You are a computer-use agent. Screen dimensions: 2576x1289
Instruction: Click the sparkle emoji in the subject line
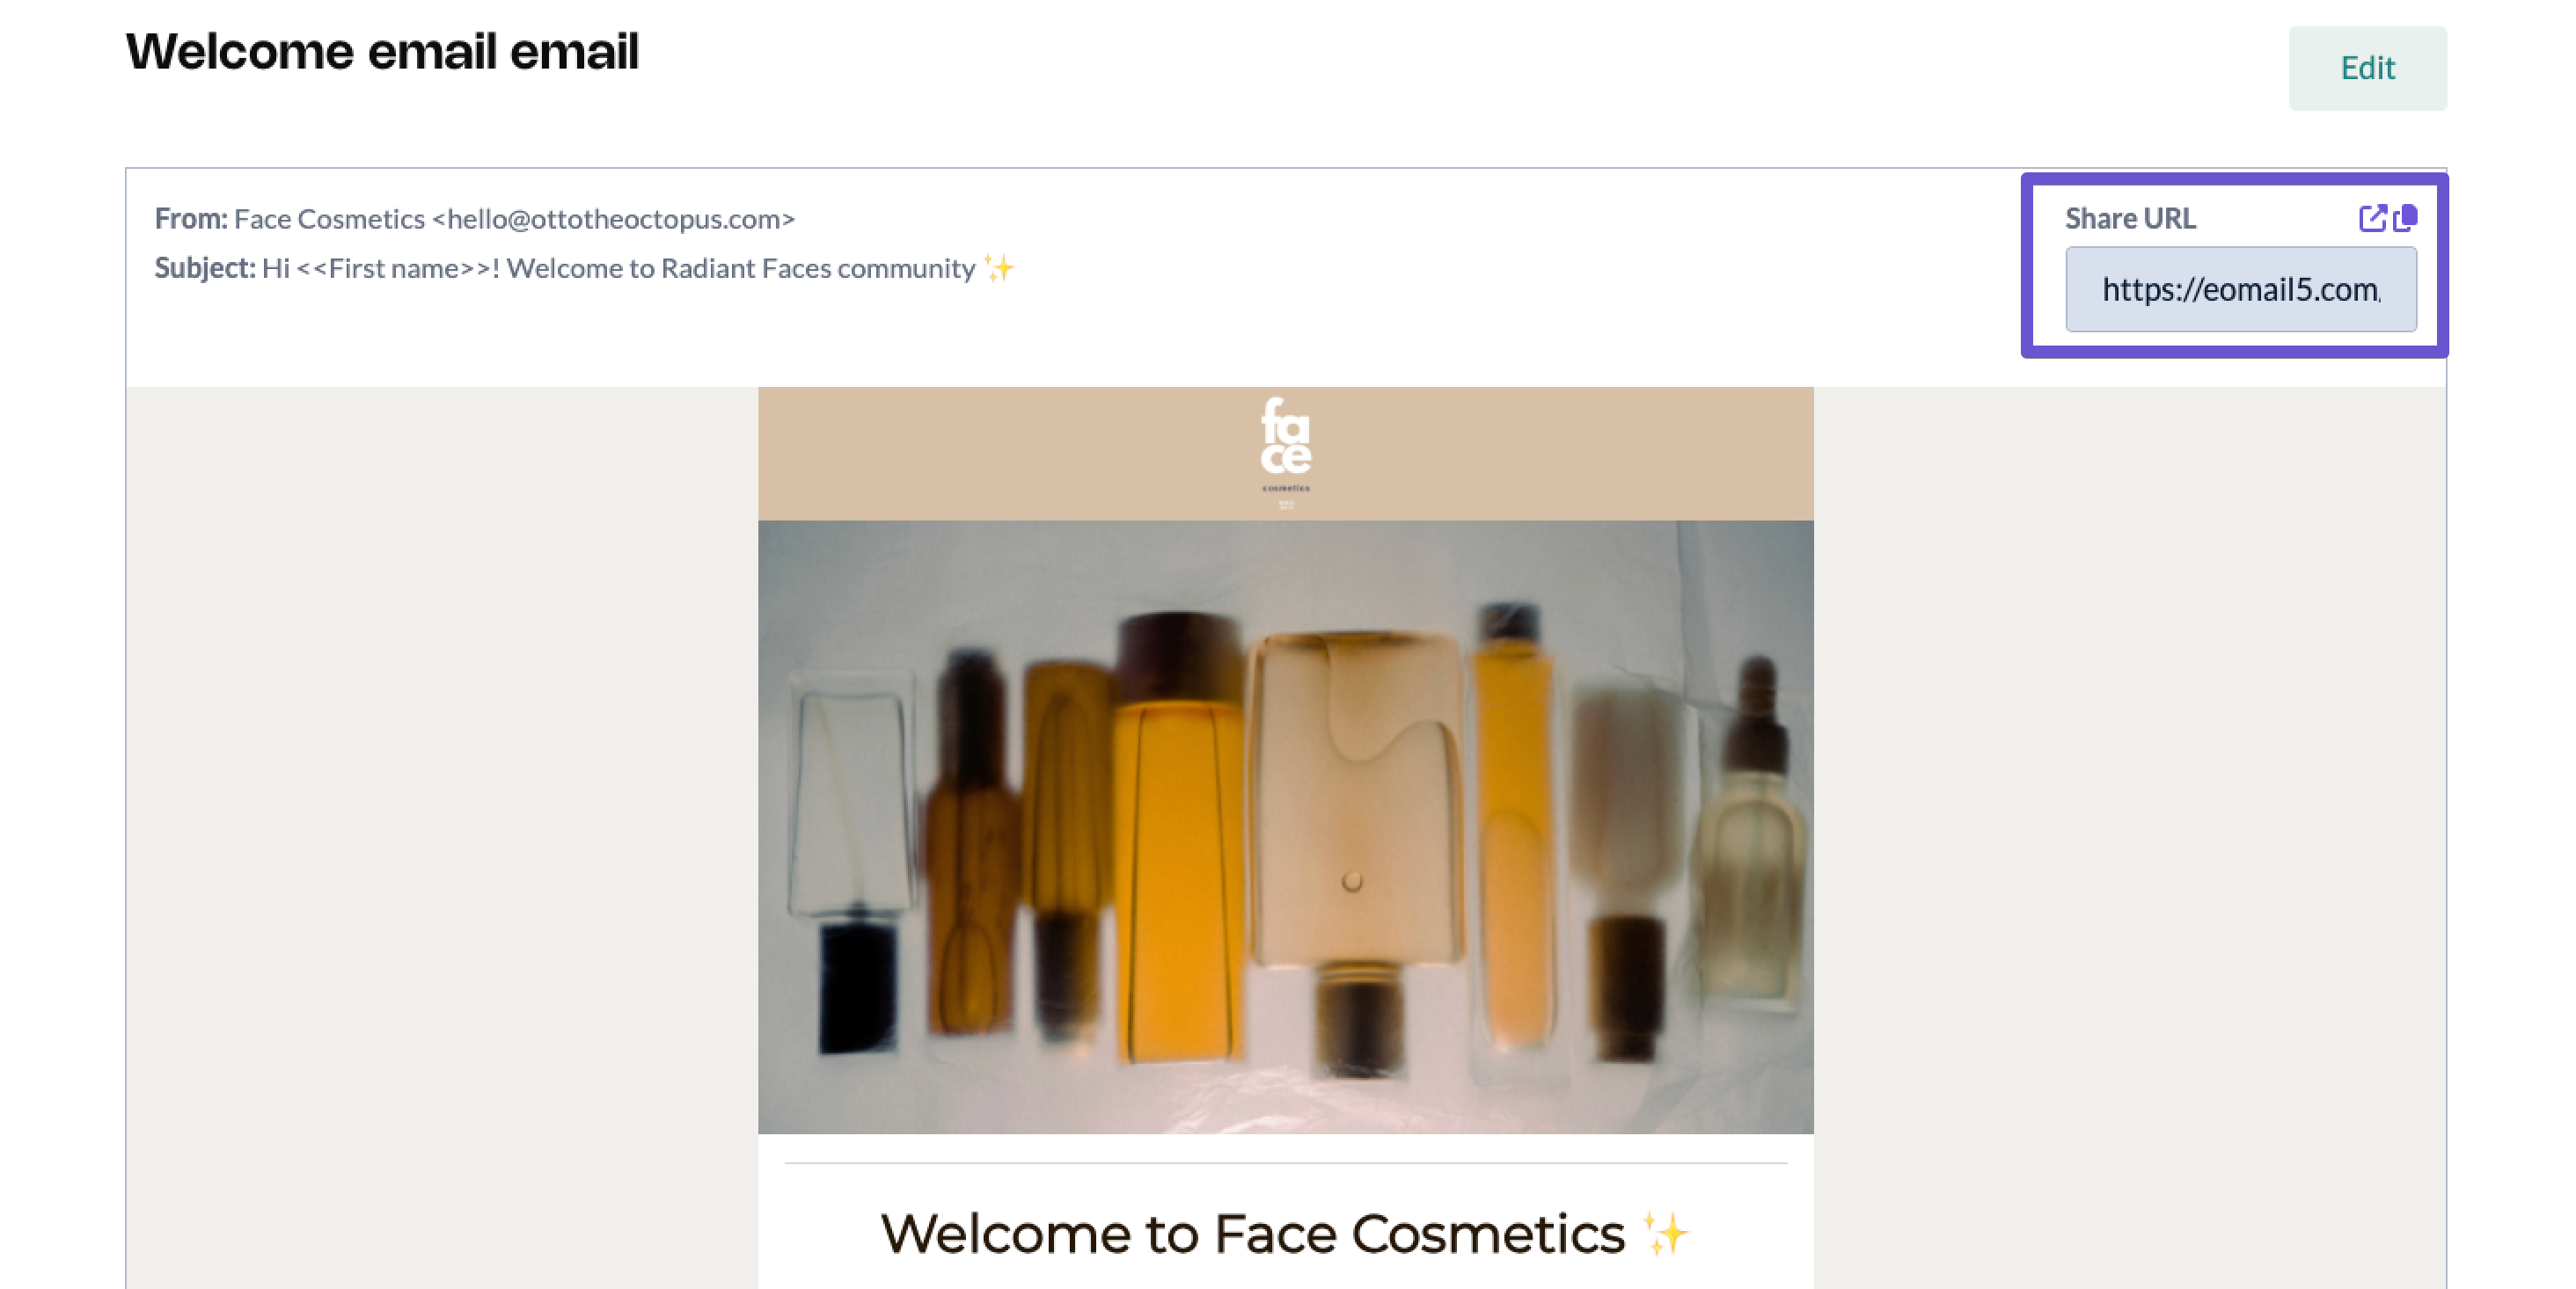[998, 268]
